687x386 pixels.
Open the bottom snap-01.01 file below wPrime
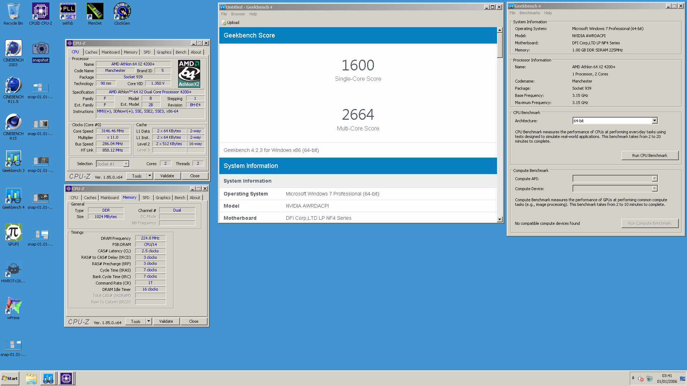click(x=13, y=348)
